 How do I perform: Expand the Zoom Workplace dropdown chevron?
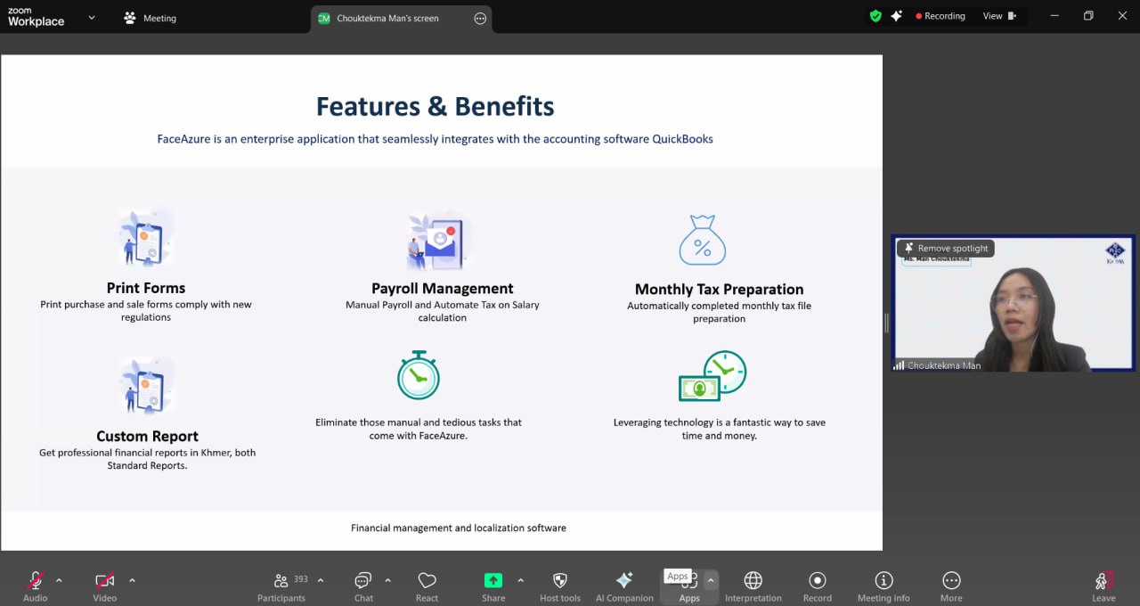point(92,17)
